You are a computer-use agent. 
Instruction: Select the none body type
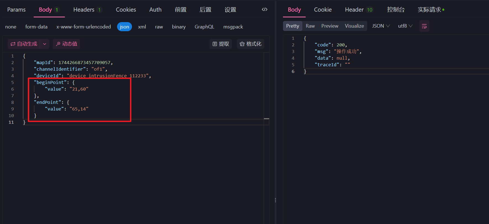(11, 27)
